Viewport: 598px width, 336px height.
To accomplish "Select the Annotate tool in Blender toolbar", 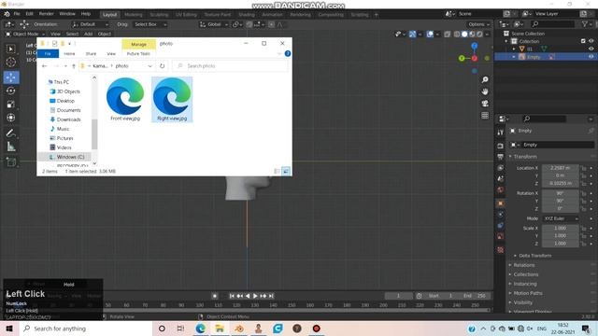I will pyautogui.click(x=11, y=133).
